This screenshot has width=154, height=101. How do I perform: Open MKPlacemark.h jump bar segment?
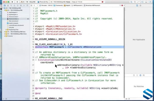[77, 5]
